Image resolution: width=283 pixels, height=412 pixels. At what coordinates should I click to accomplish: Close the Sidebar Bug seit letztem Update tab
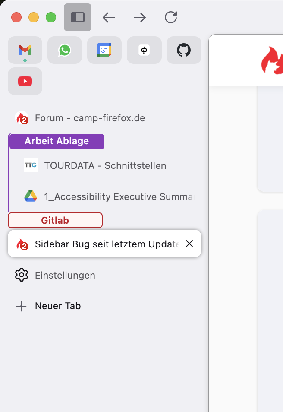coord(189,244)
